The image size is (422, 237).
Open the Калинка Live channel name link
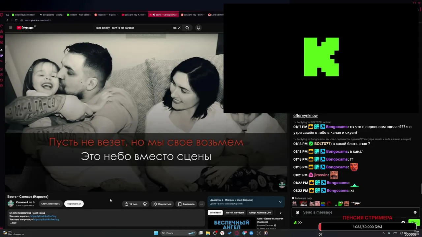tap(24, 202)
